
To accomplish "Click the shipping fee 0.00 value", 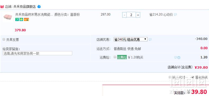I will (204, 48).
